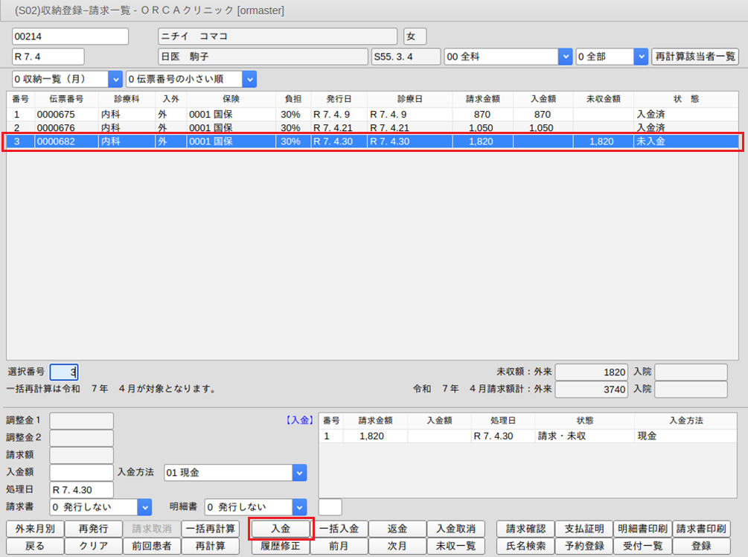Image resolution: width=748 pixels, height=557 pixels.
Task: Click the 入金額 input field
Action: (x=81, y=472)
